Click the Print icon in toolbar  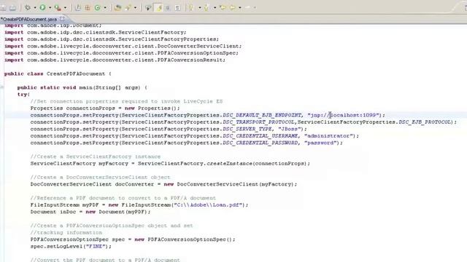pyautogui.click(x=12, y=8)
